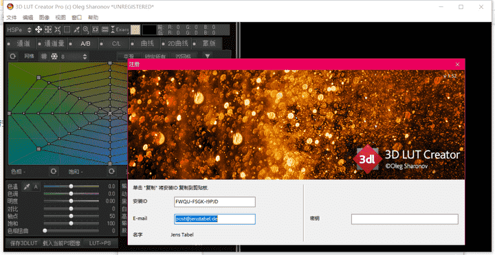495x255 pixels.
Task: Open the 视图 menu
Action: [60, 17]
